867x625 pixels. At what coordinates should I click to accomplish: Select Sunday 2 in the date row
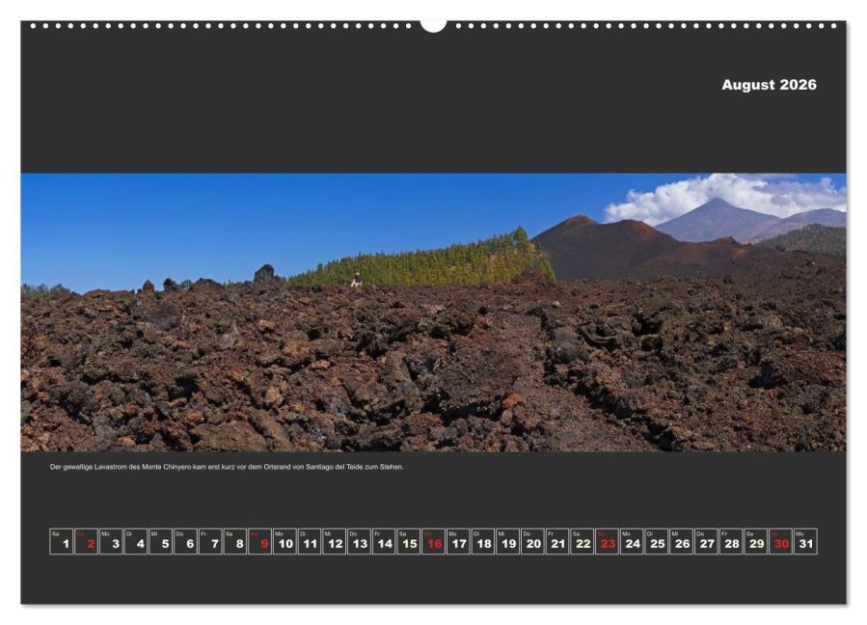click(86, 541)
